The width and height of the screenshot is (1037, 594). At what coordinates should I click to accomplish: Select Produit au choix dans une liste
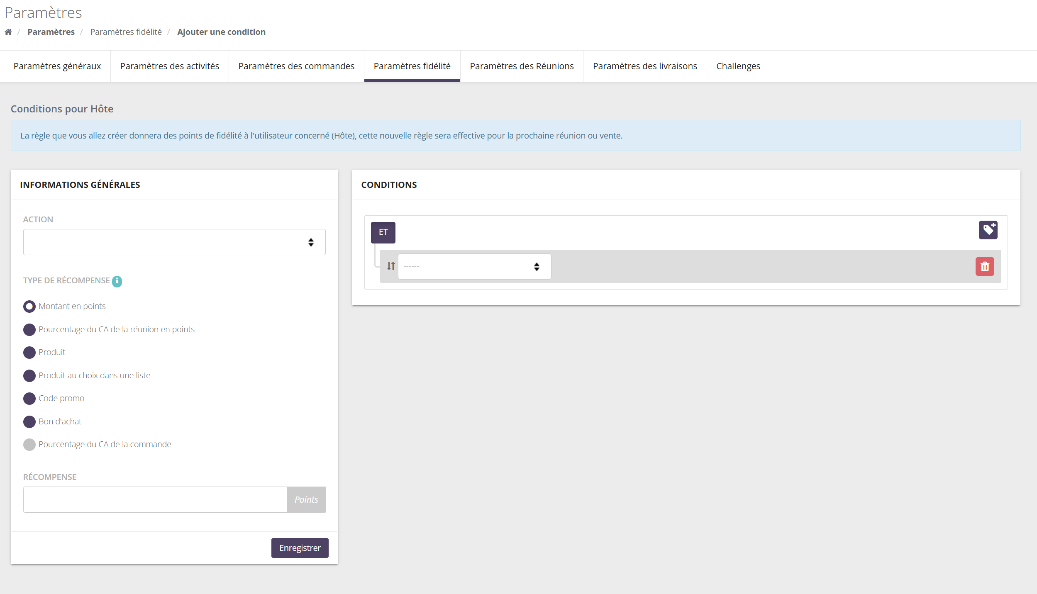[29, 376]
